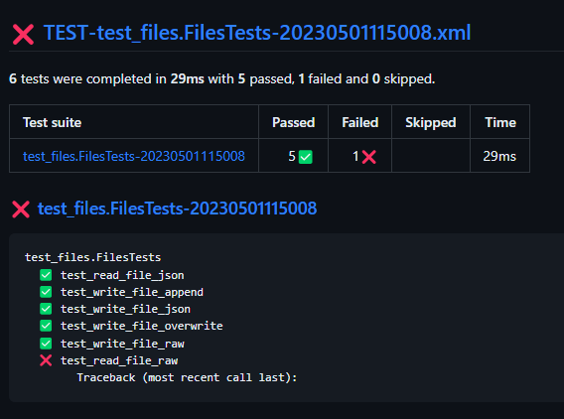
Task: Click green check beside test_write_file_json
Action: [46, 309]
